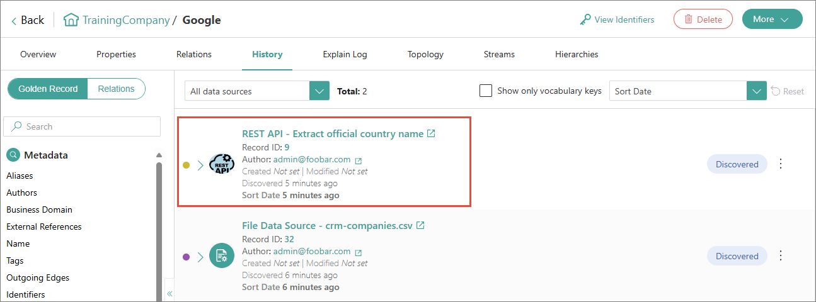Open the All data sources dropdown
Image resolution: width=816 pixels, height=302 pixels.
(x=257, y=91)
